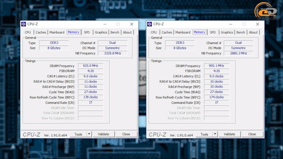283x159 pixels.
Task: Click CPU-Z app icon in left window title bar
Action: [23, 24]
